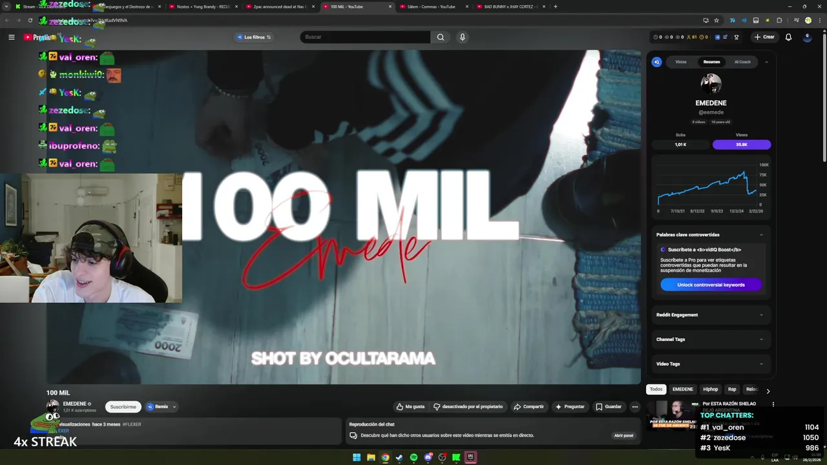This screenshot has width=827, height=465.
Task: Collapse the vidIQ panel chevron
Action: pos(766,62)
